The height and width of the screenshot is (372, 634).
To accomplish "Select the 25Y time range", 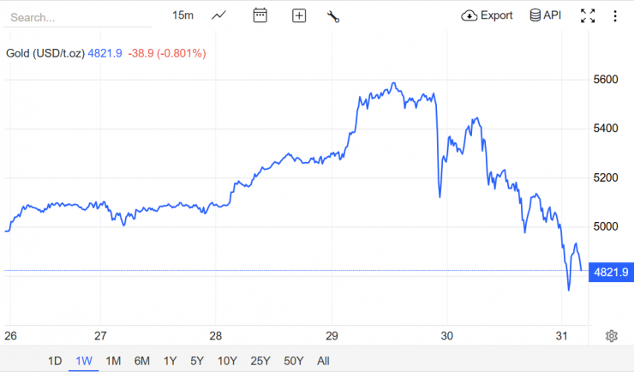I will [x=258, y=361].
